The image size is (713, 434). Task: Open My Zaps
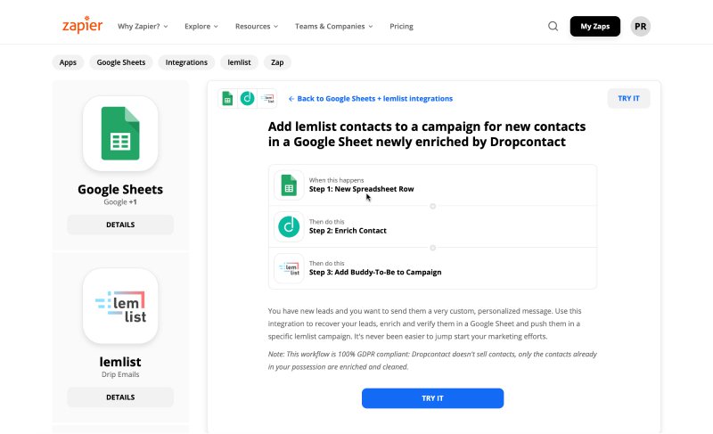(x=594, y=27)
